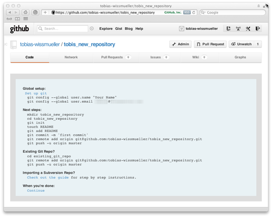Viewport: 272px width, 217px height.
Task: Toggle the Unwatch repository button
Action: coord(245,44)
